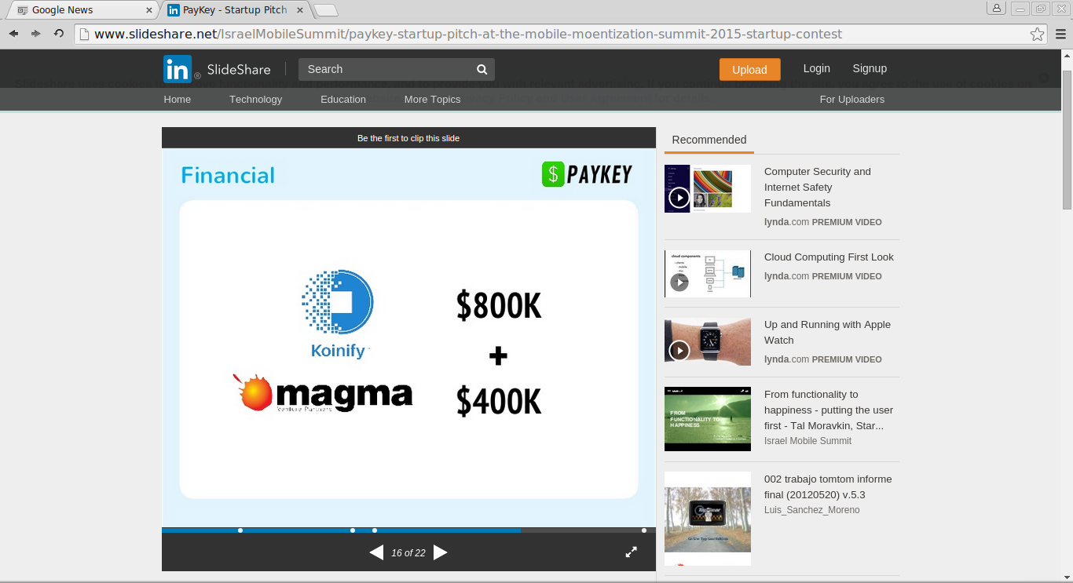1073x583 pixels.
Task: Click the magma logo on slide
Action: (323, 393)
